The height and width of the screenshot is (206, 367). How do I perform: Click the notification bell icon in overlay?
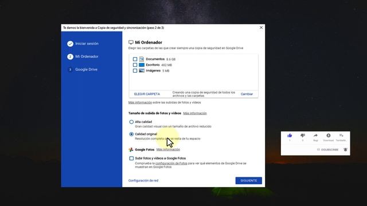click(345, 149)
